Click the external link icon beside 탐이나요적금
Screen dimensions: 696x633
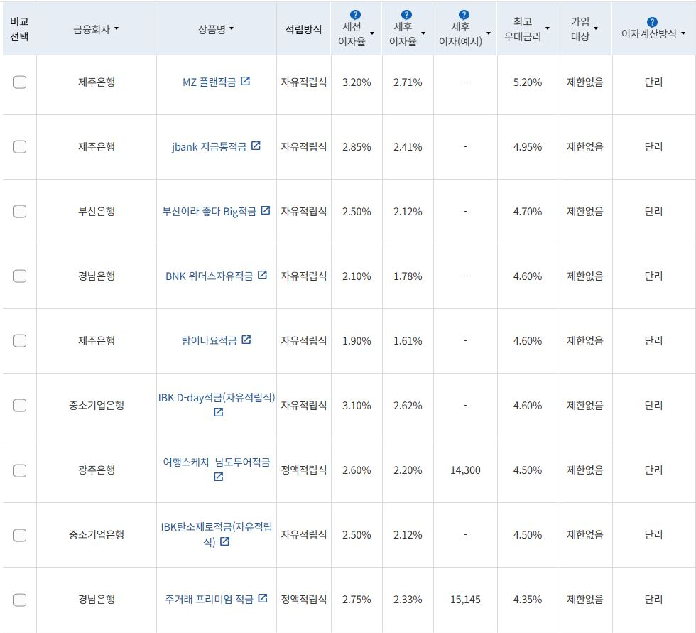(x=246, y=340)
